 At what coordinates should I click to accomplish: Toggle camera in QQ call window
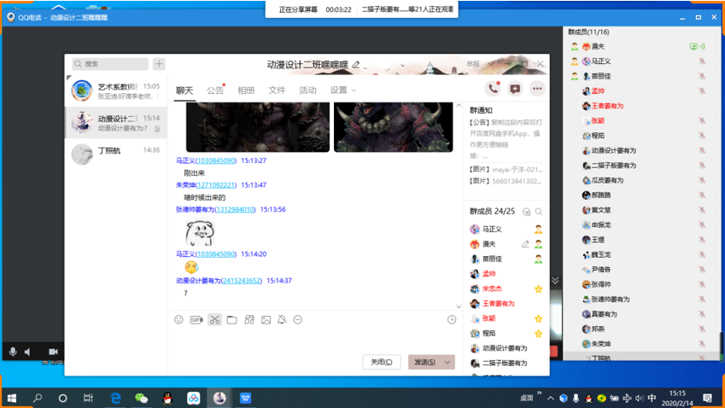coord(53,352)
